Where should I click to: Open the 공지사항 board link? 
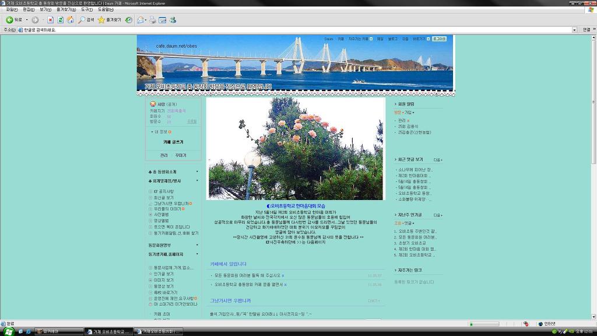point(164,191)
